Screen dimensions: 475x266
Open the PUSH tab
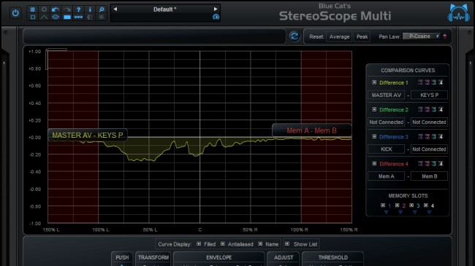pos(122,258)
